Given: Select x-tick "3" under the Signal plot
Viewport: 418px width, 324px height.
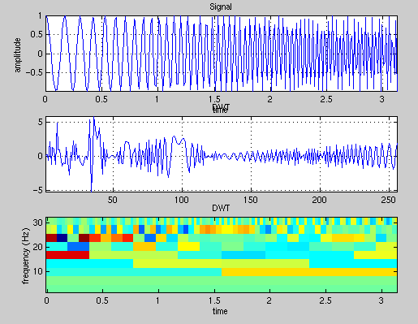Looking at the screenshot, I should pyautogui.click(x=381, y=99).
